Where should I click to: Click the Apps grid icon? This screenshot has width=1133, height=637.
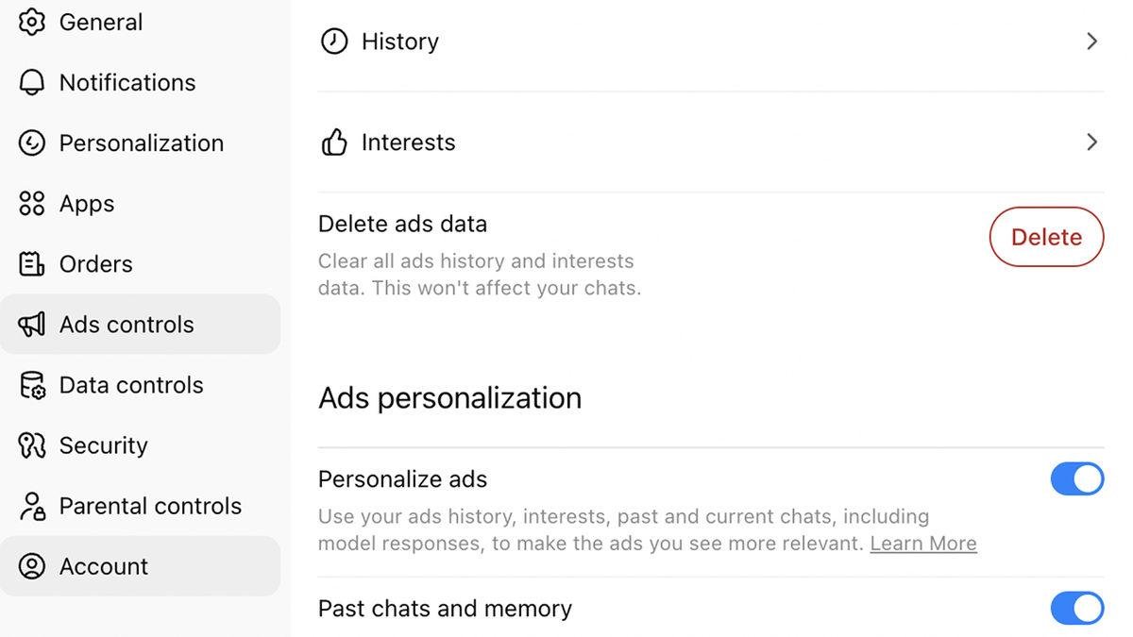[x=32, y=203]
